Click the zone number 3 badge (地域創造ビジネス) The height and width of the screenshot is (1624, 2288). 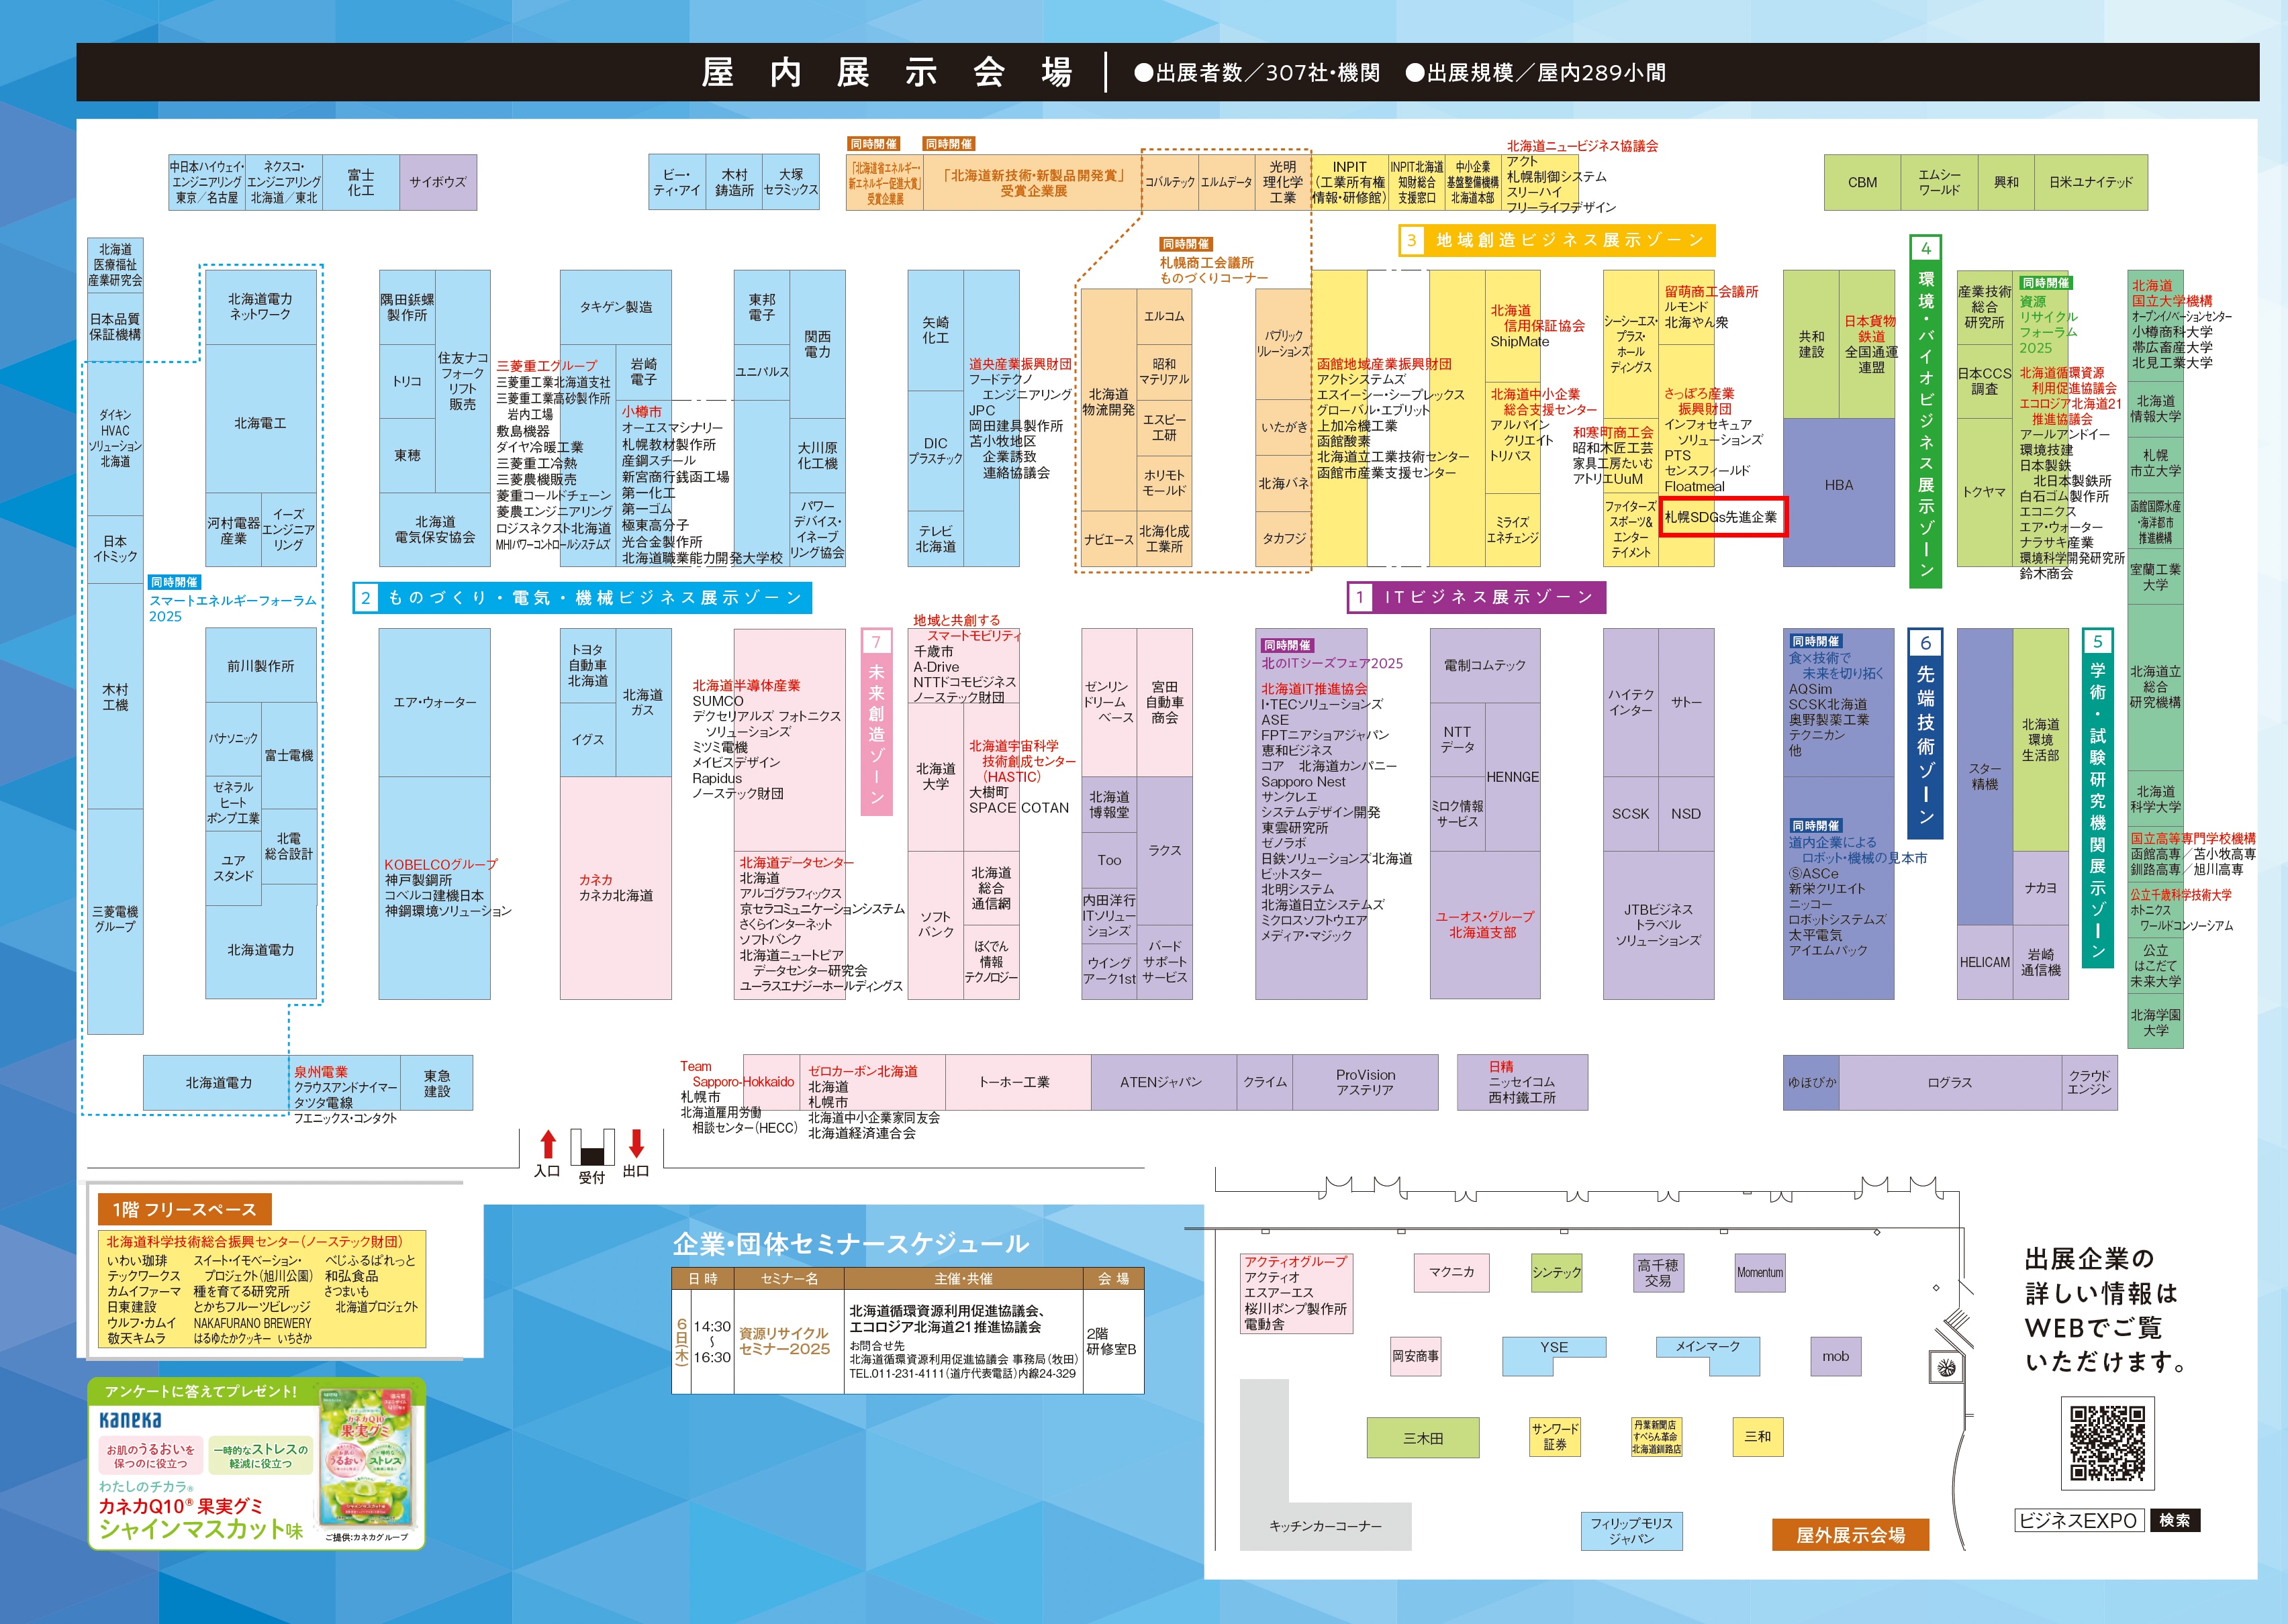1412,240
